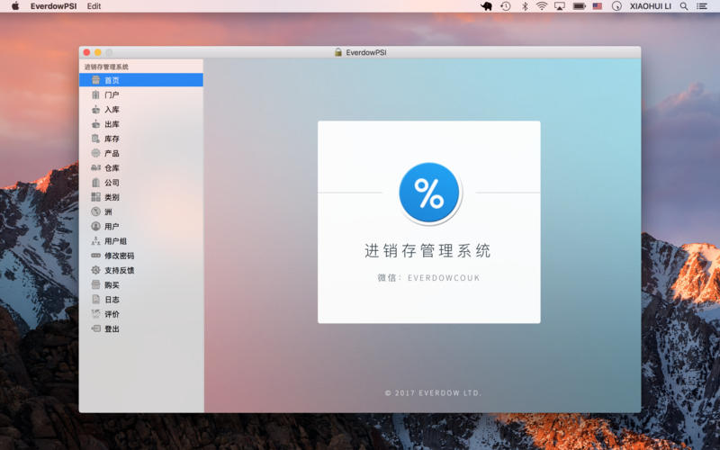Image resolution: width=720 pixels, height=450 pixels.
Task: Go to 产品 products page
Action: [x=111, y=154]
